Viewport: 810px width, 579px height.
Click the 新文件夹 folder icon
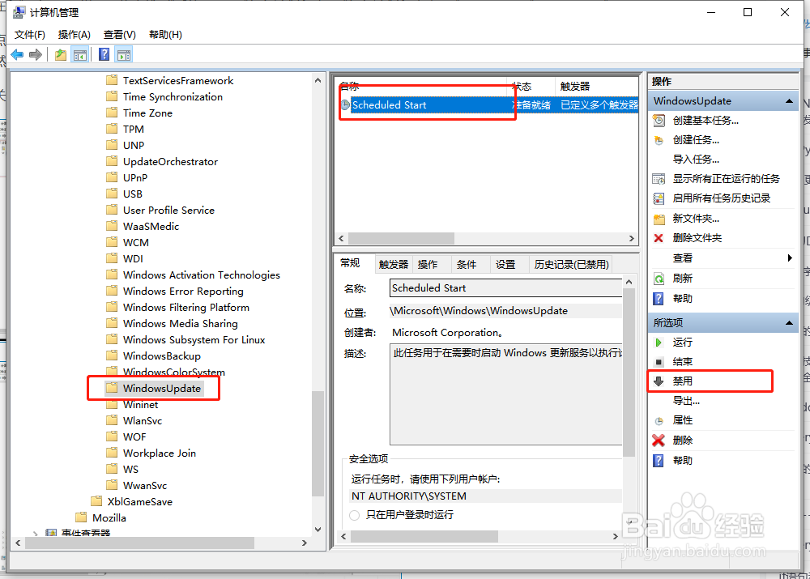point(659,219)
